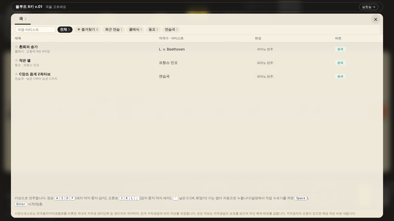
Task: Filter songs by 최근 연습
Action: click(x=114, y=29)
